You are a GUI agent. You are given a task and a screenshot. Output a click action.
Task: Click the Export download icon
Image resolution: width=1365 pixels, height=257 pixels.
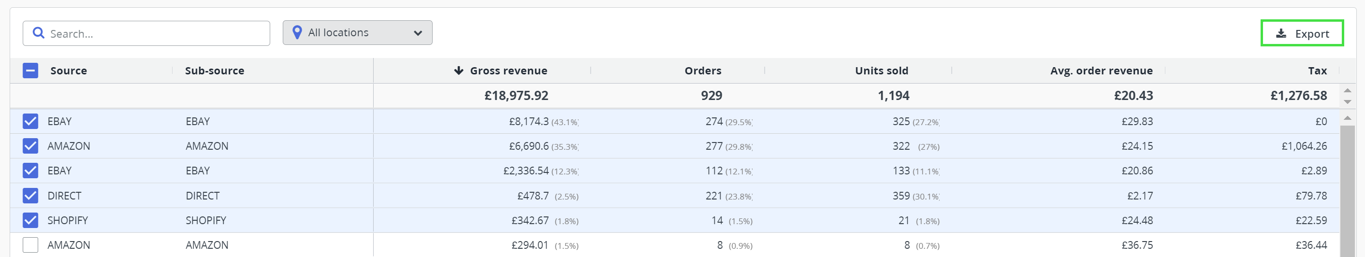(1281, 33)
